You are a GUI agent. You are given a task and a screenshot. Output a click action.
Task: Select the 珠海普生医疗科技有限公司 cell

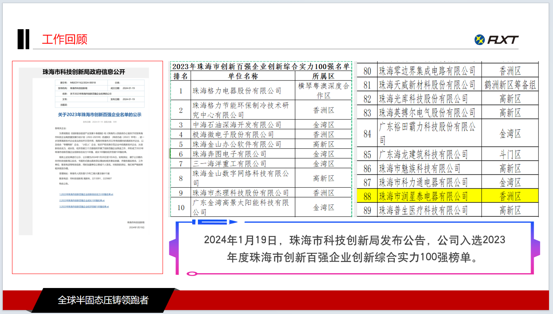click(429, 210)
